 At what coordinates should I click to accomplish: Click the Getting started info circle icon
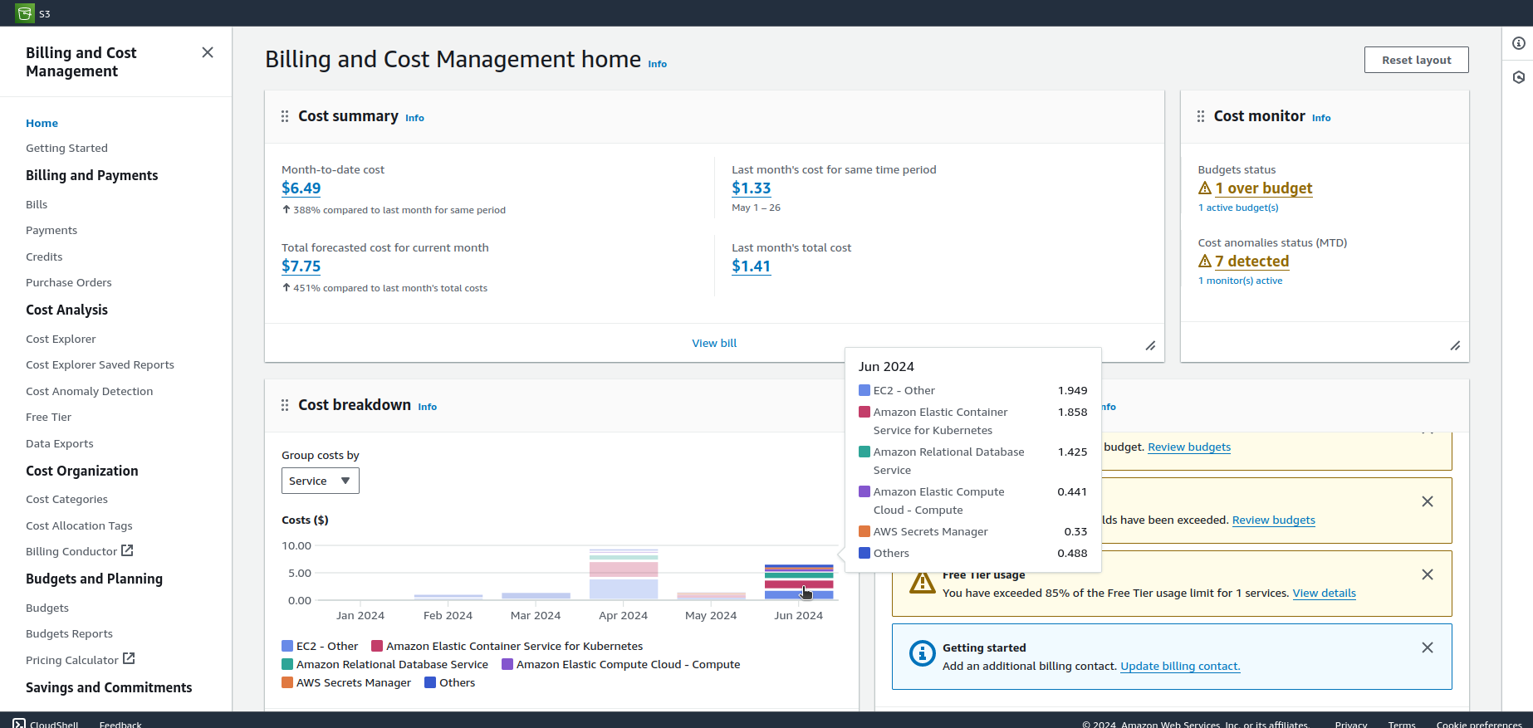coord(922,653)
